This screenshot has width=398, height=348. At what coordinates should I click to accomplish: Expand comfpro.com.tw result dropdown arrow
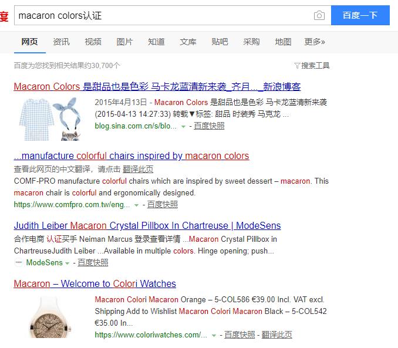coord(136,205)
